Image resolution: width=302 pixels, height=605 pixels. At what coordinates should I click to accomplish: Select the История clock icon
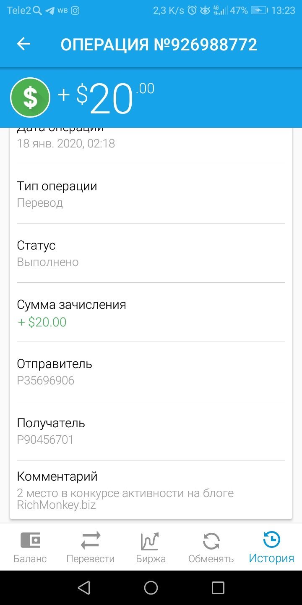click(271, 540)
